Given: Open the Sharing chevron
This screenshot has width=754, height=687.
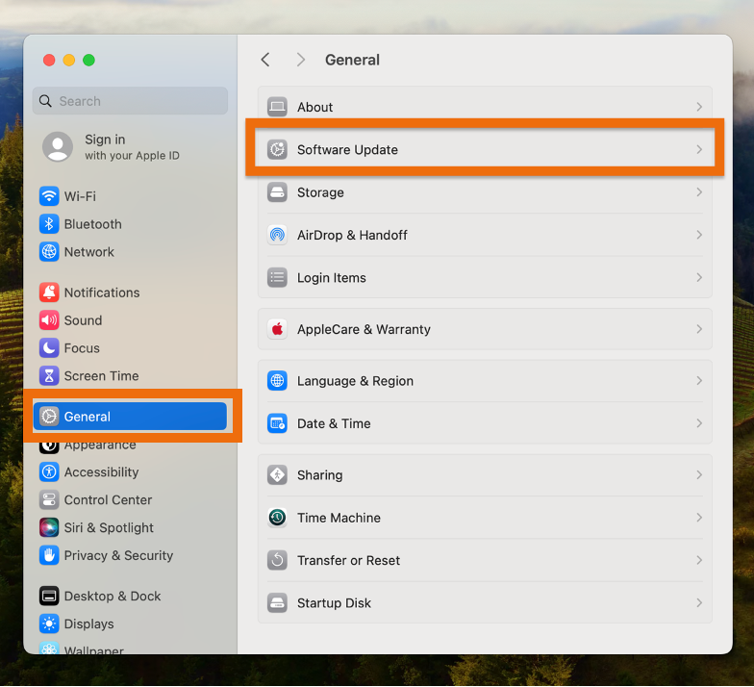Looking at the screenshot, I should tap(699, 475).
